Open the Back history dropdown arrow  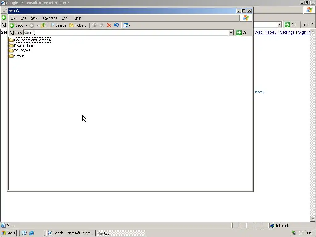[26, 25]
